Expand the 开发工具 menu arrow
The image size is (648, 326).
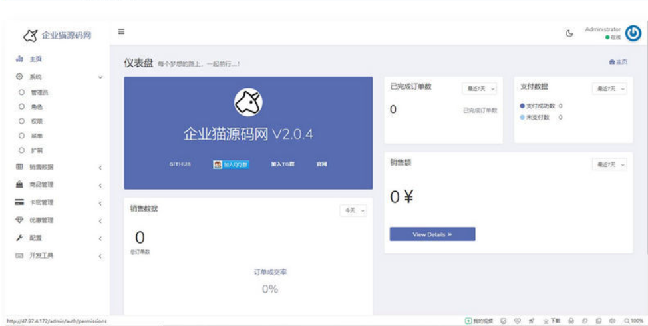pyautogui.click(x=100, y=256)
